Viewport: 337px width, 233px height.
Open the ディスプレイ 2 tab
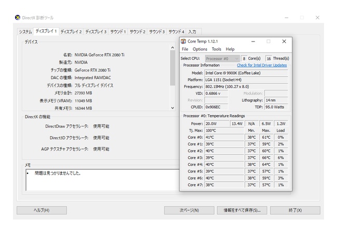click(x=71, y=32)
